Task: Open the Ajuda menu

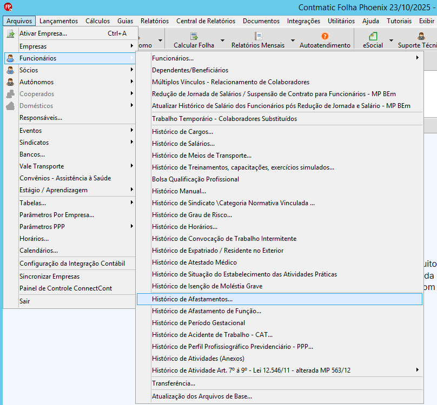Action: coord(370,21)
